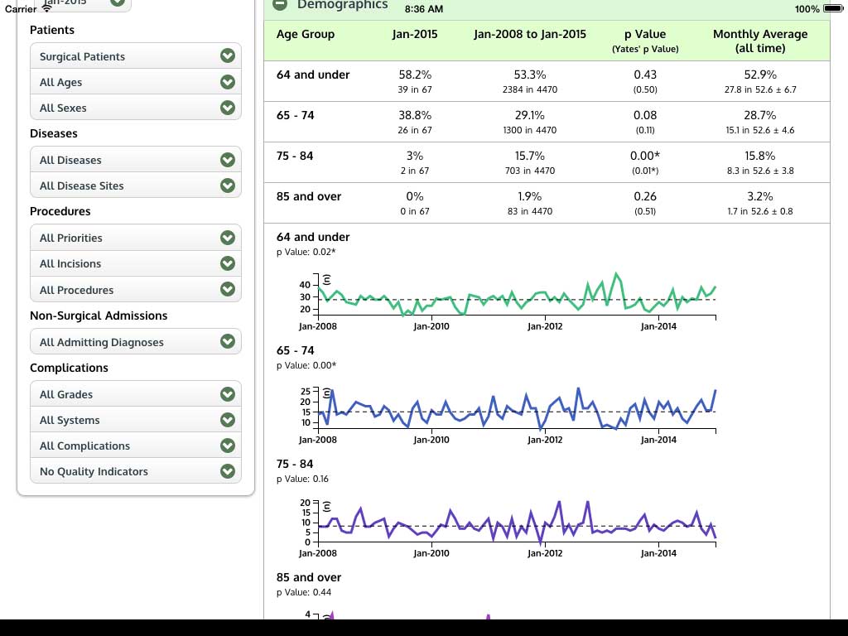Collapse the Demographics section with the minus icon

tap(280, 4)
